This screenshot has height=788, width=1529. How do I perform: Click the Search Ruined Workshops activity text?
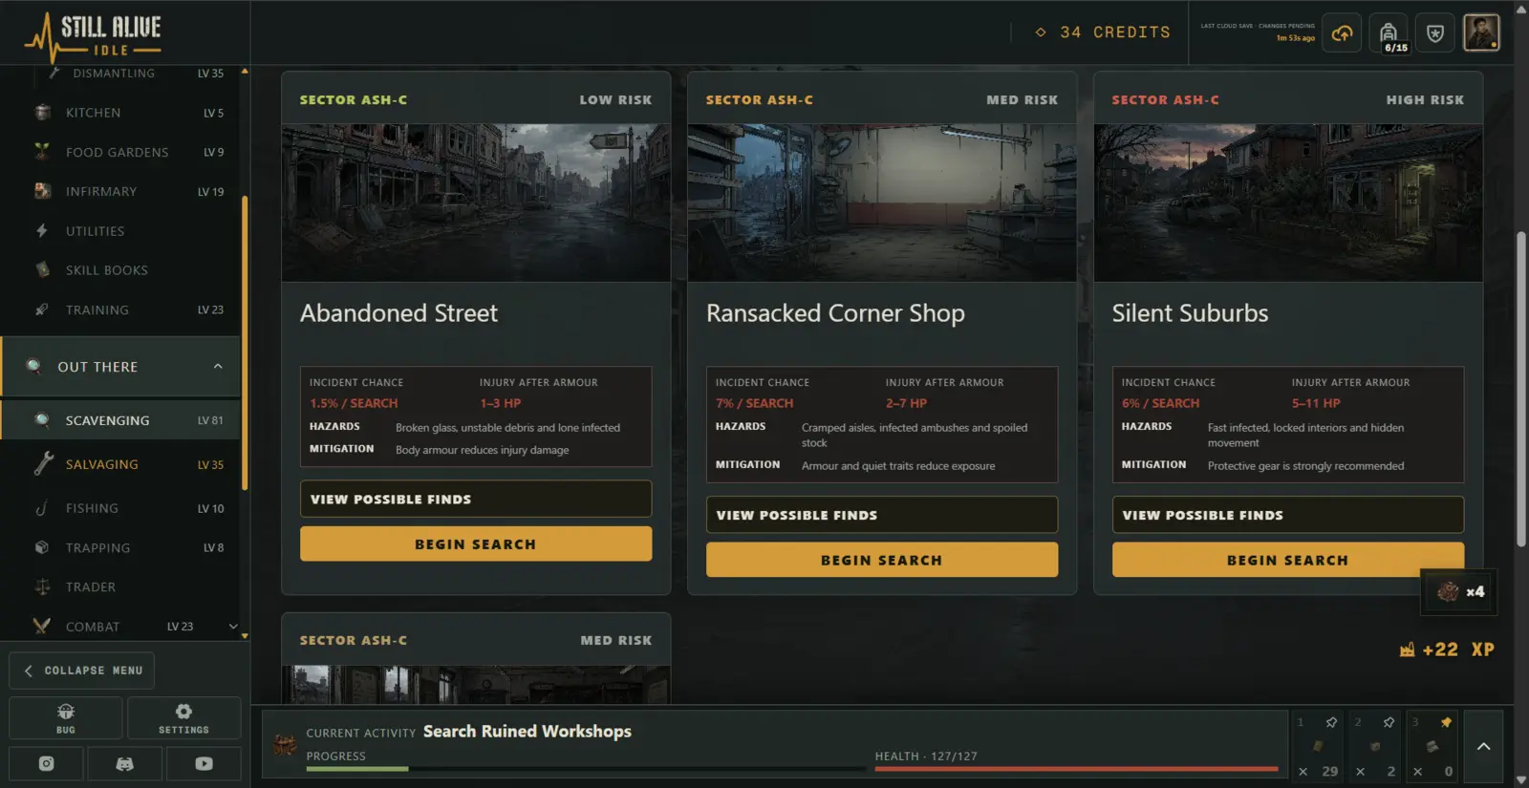pos(528,732)
